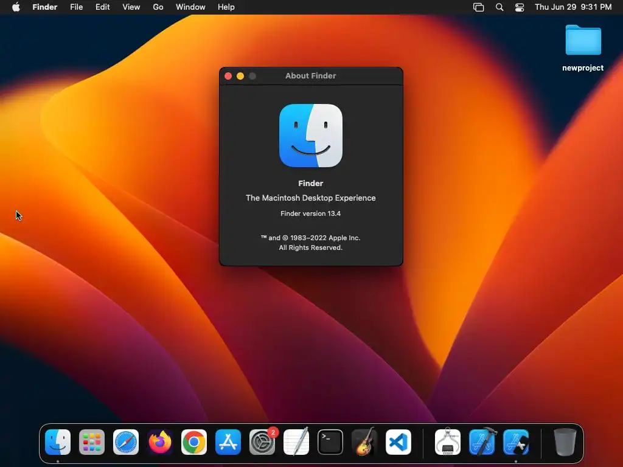Launch Safari from the Dock
Image resolution: width=623 pixels, height=467 pixels.
tap(126, 442)
